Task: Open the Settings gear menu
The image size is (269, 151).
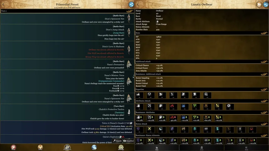Action: tap(121, 147)
